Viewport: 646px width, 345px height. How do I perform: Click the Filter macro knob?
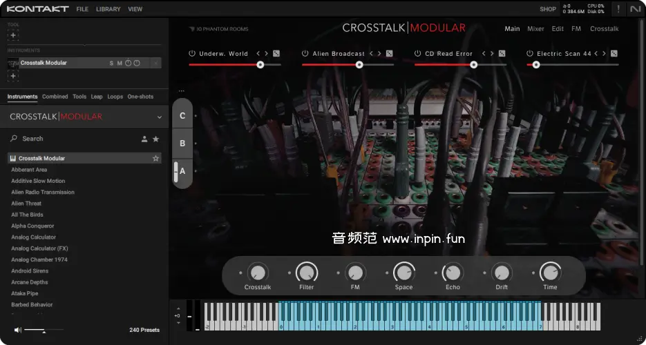point(307,273)
